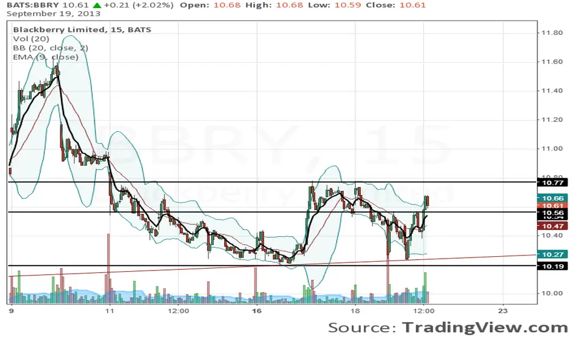Click the 11.80 price axis tick
The height and width of the screenshot is (342, 580).
coord(552,33)
